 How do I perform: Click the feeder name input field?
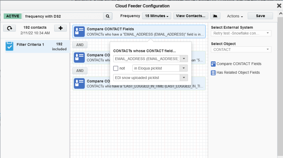pyautogui.click(x=63, y=16)
